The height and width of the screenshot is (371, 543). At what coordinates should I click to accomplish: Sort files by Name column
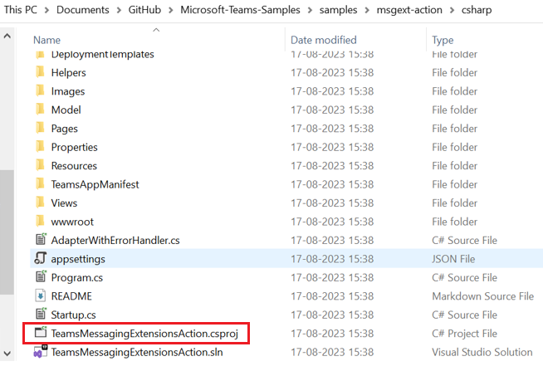[46, 40]
